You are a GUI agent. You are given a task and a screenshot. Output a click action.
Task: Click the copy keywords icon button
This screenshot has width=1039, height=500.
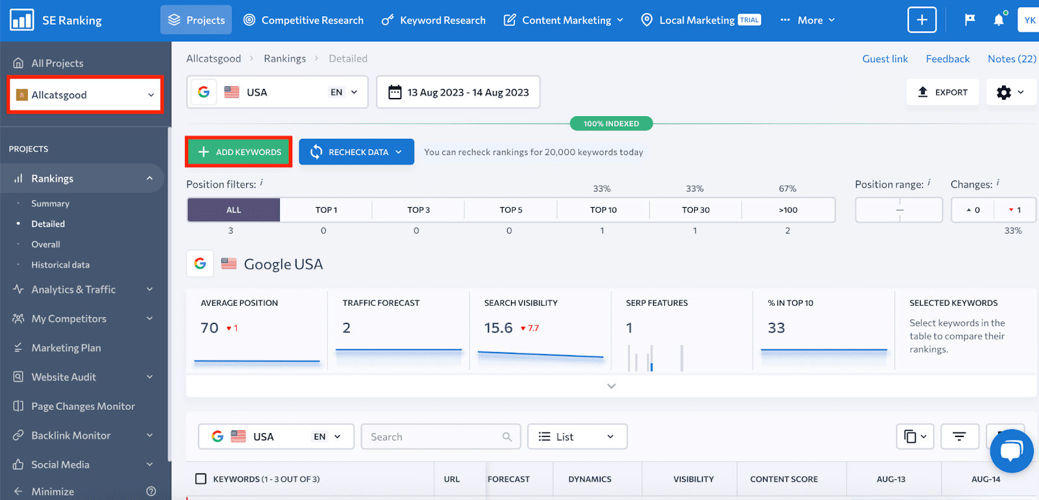pos(915,436)
